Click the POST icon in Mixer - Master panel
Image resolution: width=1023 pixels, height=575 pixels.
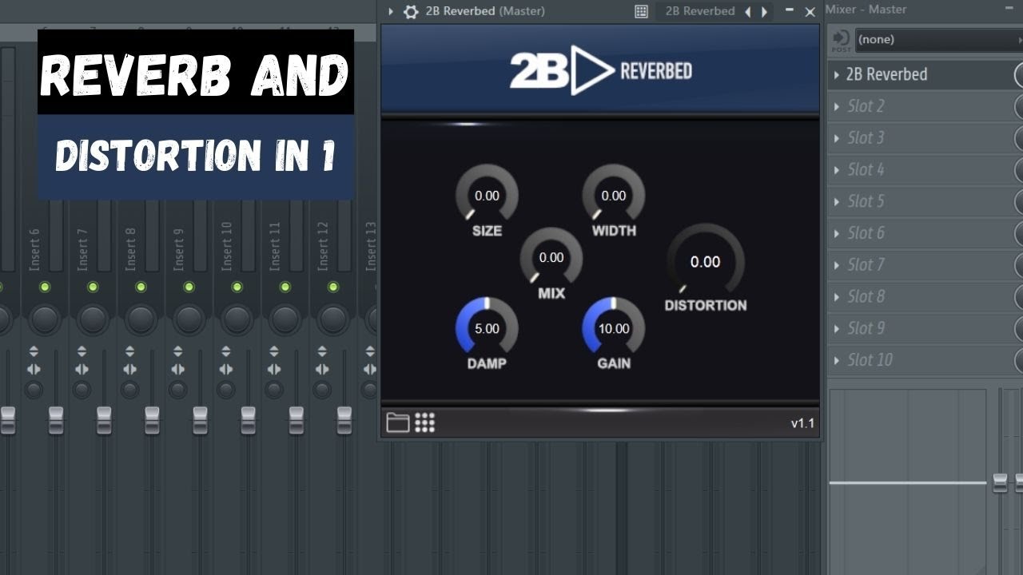tap(841, 40)
